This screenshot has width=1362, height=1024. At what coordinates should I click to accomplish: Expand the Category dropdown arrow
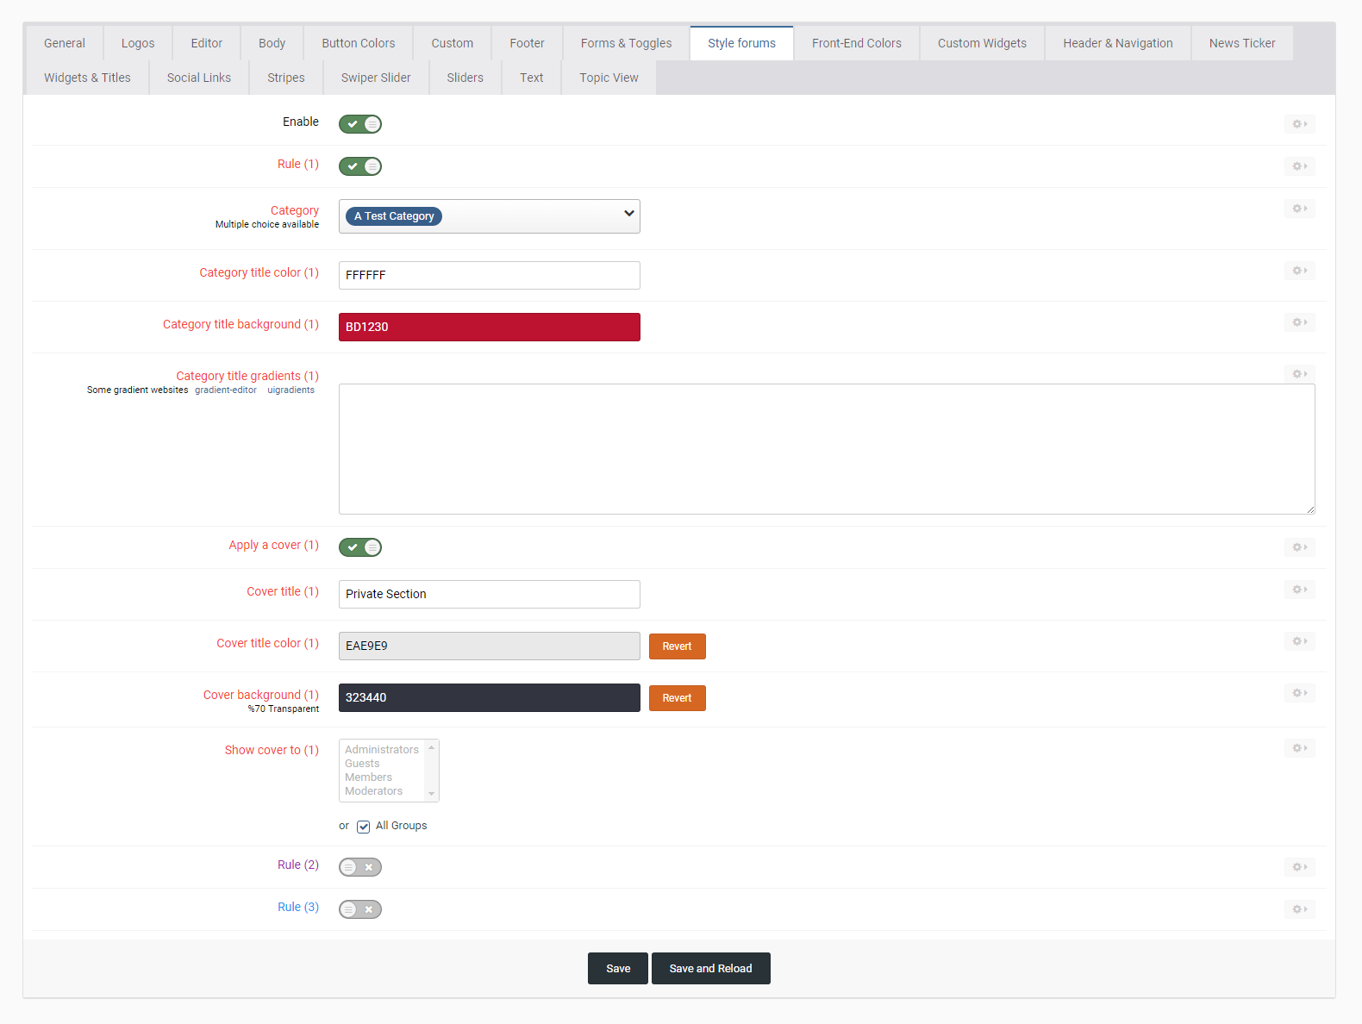(x=628, y=214)
